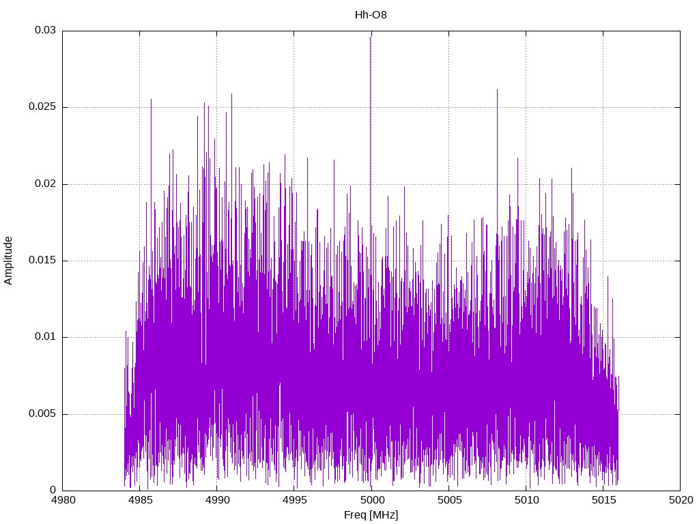Click the 4995 x-axis tick label

(x=294, y=500)
